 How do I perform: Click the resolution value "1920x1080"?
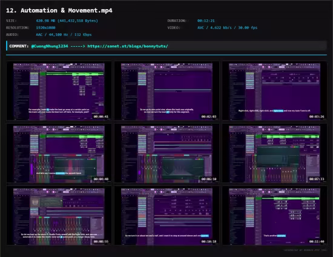click(x=45, y=28)
